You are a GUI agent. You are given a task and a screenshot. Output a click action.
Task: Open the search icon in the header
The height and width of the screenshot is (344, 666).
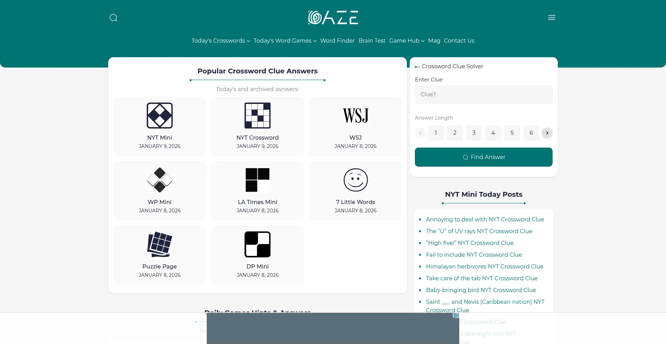pyautogui.click(x=113, y=18)
